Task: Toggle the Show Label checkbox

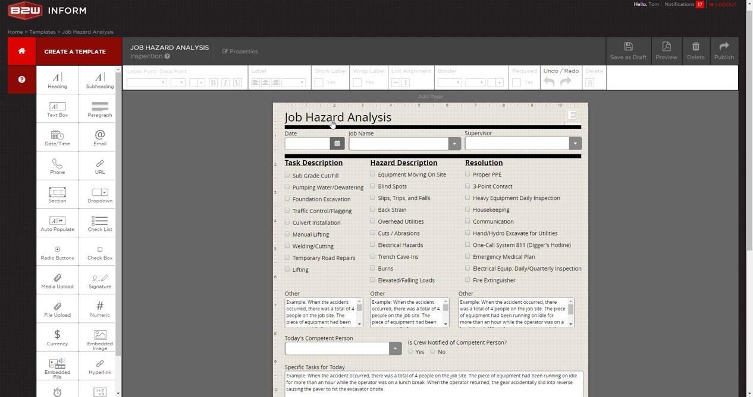Action: (x=319, y=82)
